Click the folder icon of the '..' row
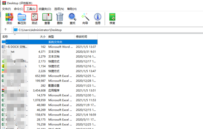The height and width of the screenshot is (129, 203). [3, 42]
